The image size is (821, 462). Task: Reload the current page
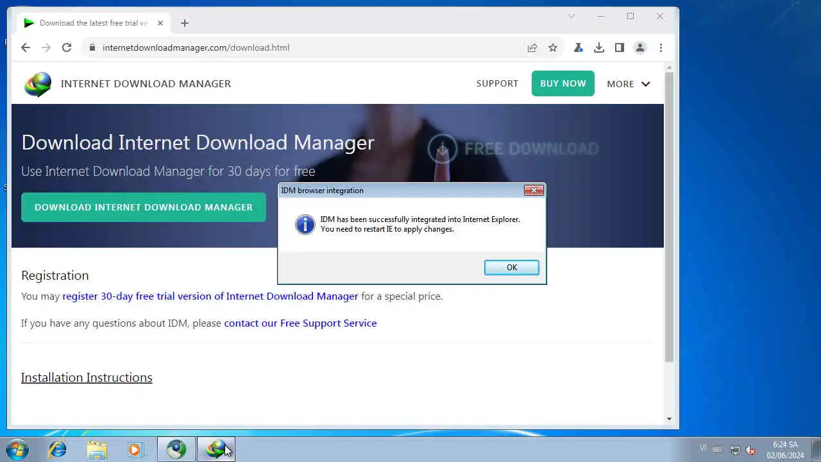[67, 47]
